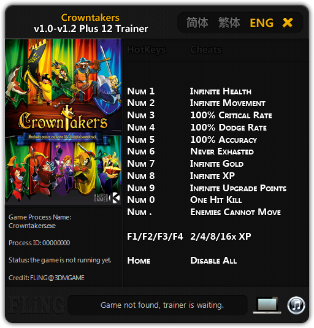This screenshot has height=328, width=314.
Task: Switch language to Simplified Chinese 简体
Action: click(197, 23)
